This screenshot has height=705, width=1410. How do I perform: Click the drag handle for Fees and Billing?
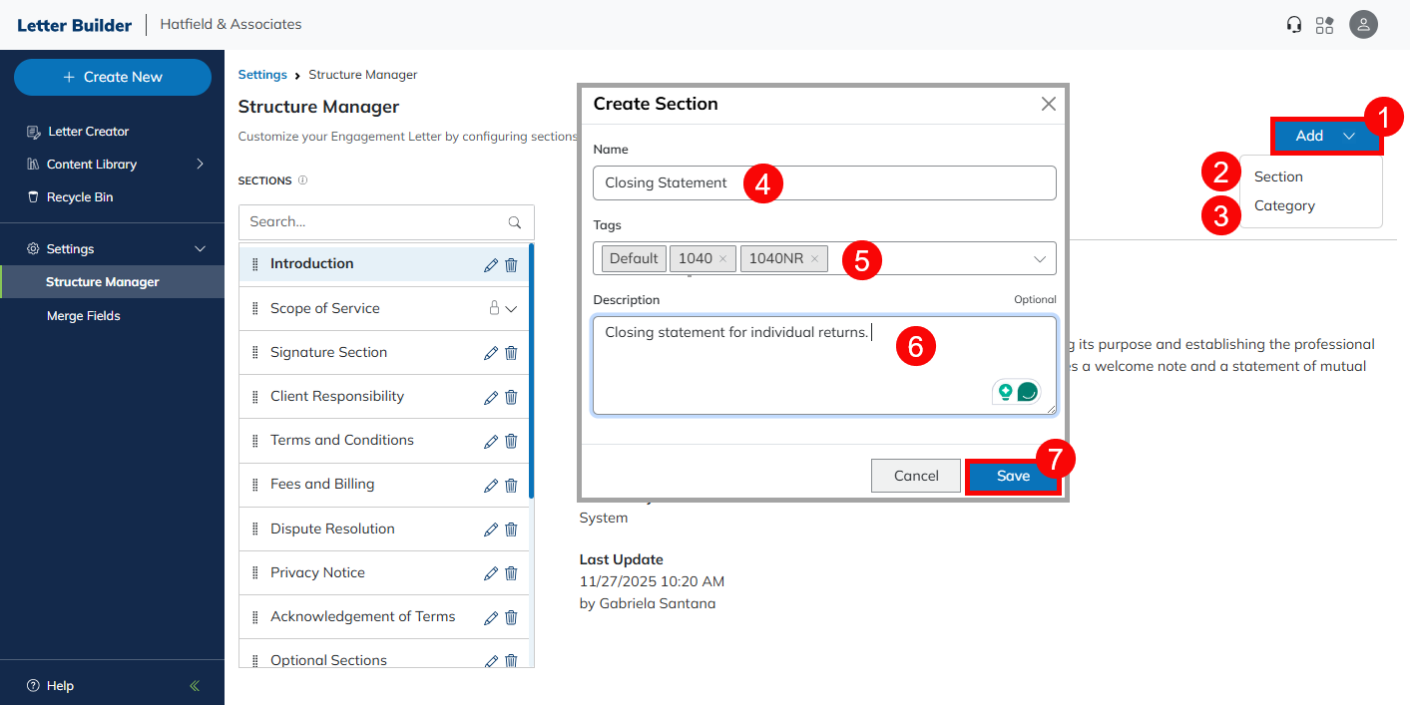click(254, 485)
